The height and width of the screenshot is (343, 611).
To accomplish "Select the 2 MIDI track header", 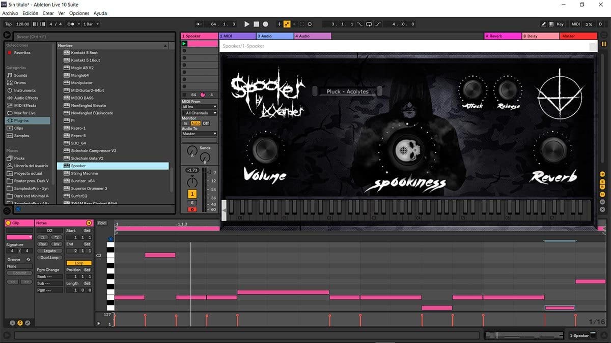I will (237, 36).
